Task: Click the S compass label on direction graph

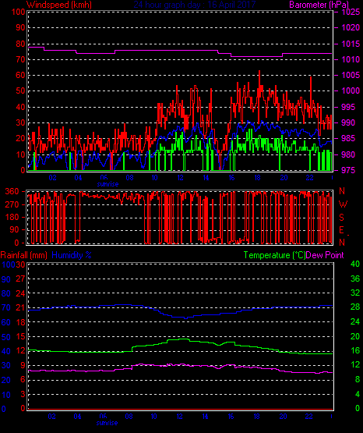Action: pos(341,218)
